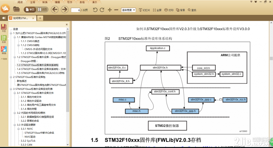Click outline panel scroll up arrow
This screenshot has width=273, height=148.
click(67, 29)
